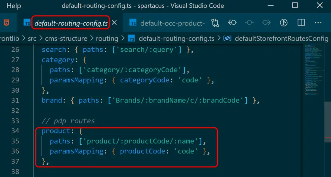Click the symbol icon before defaultStorefrontRoutesConfig
Image resolution: width=331 pixels, height=177 pixels.
pos(227,38)
